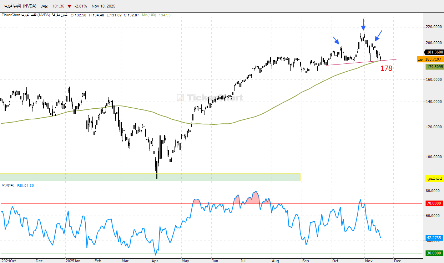The image size is (444, 263).
Task: Click the 140.0000 price axis label
Action: pos(434,102)
